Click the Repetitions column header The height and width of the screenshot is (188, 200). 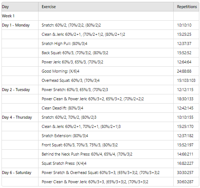tap(186, 7)
